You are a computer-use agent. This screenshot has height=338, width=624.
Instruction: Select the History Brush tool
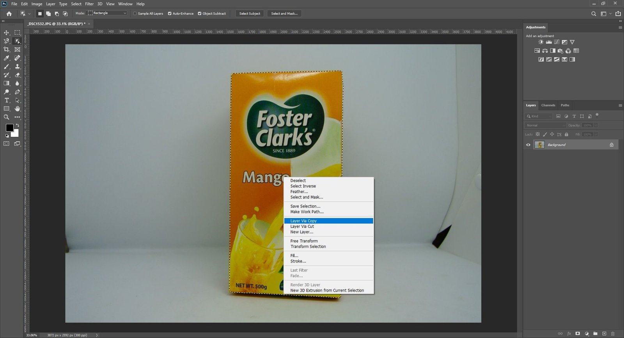pos(6,75)
